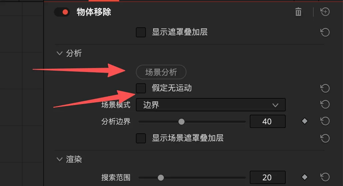Reset the 分析边界 value
The image size is (343, 186).
pyautogui.click(x=325, y=121)
